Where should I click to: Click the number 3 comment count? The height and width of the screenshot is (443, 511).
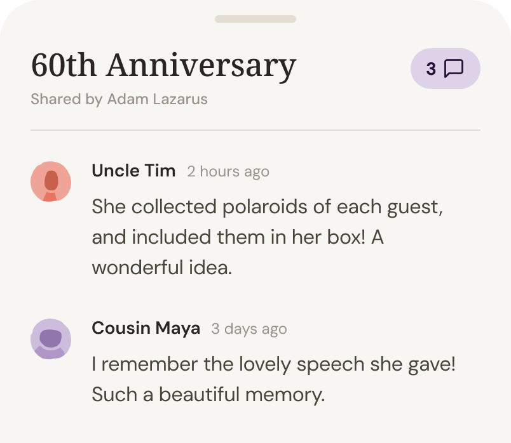coord(431,69)
